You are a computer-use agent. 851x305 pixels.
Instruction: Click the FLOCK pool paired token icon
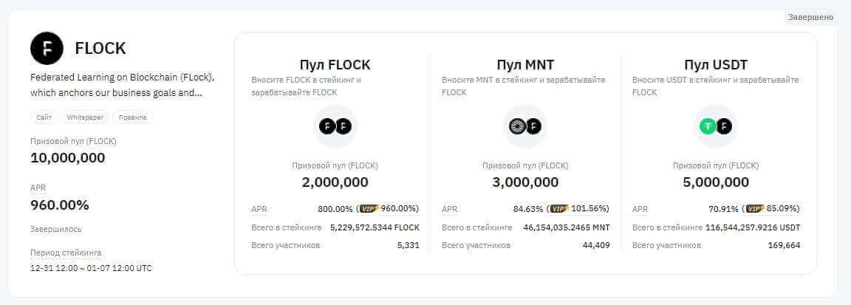tap(335, 126)
